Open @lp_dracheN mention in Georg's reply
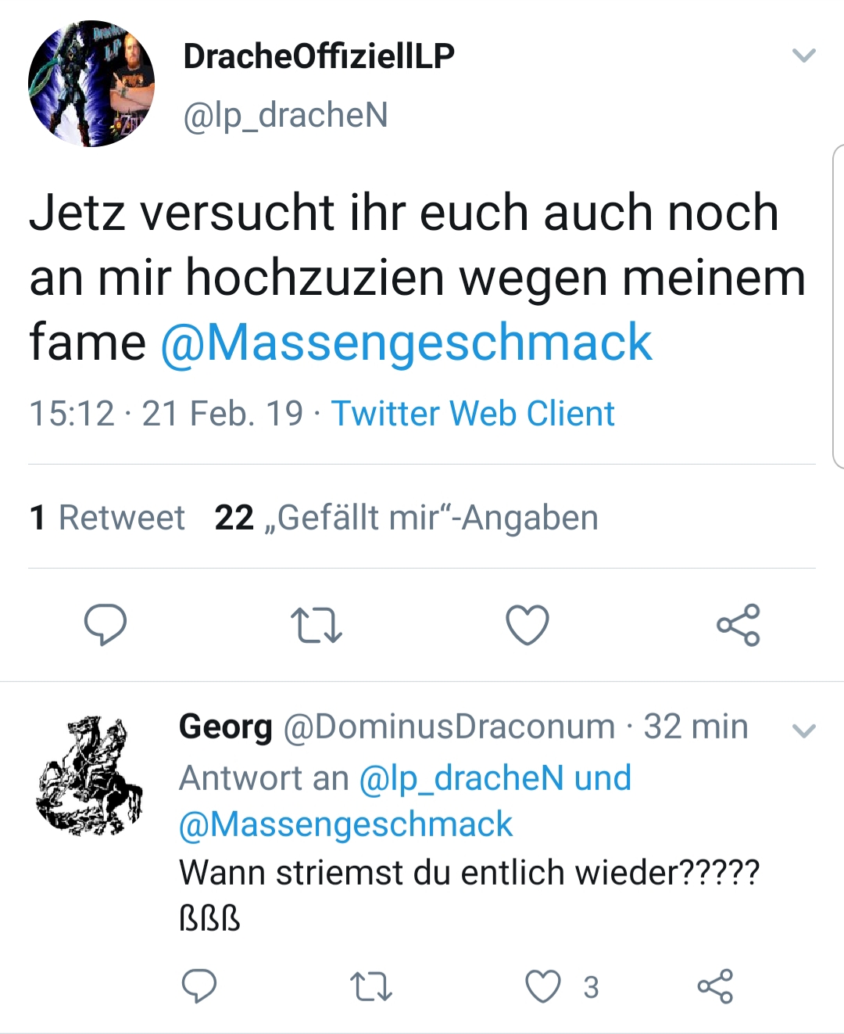 pos(461,778)
